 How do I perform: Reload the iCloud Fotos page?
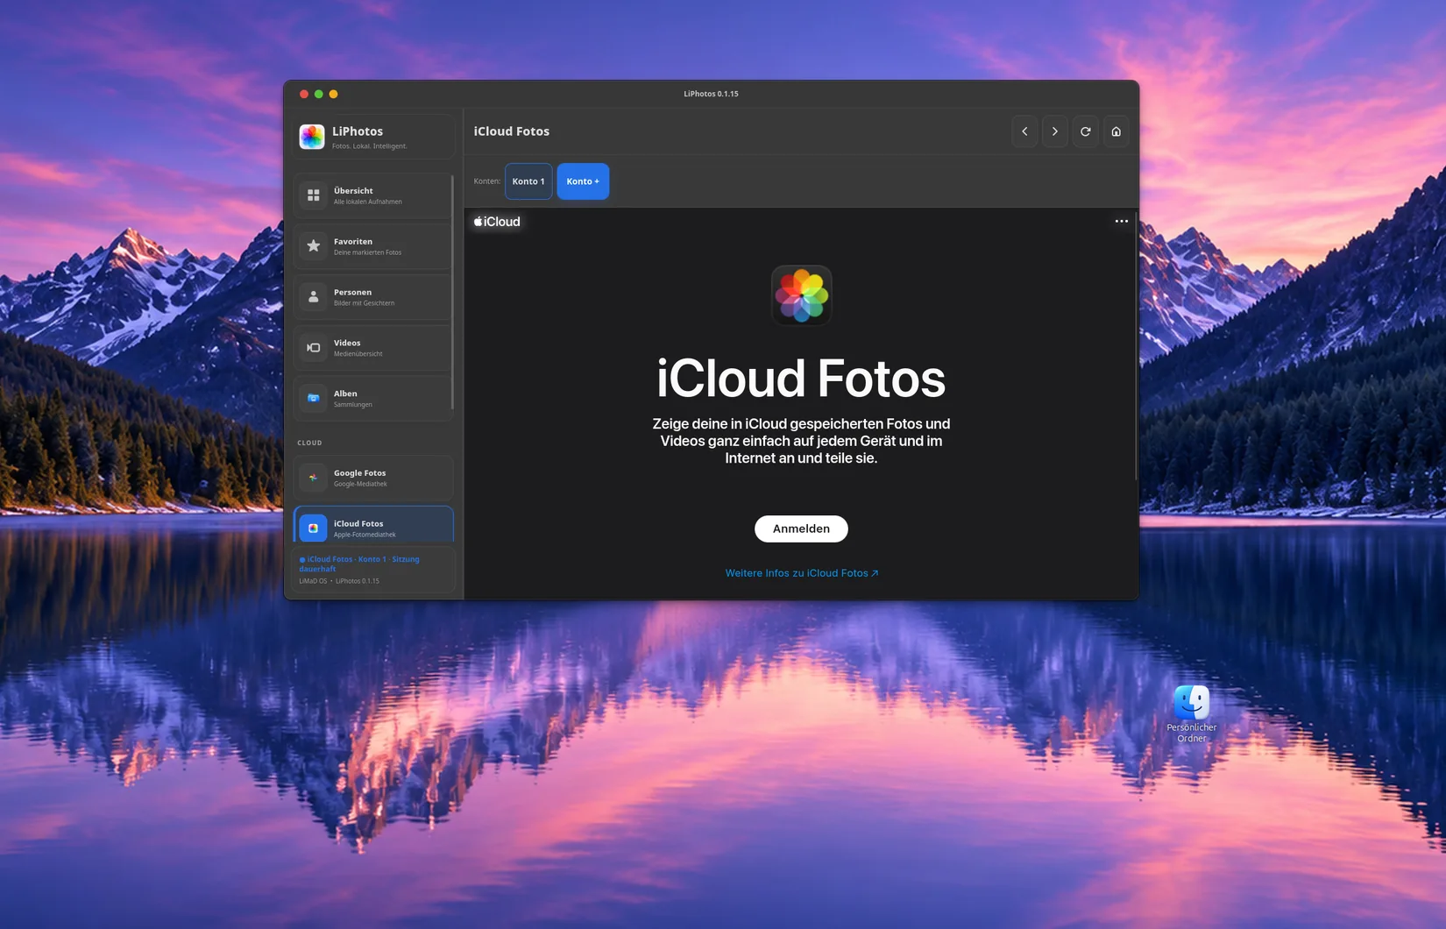(1086, 131)
